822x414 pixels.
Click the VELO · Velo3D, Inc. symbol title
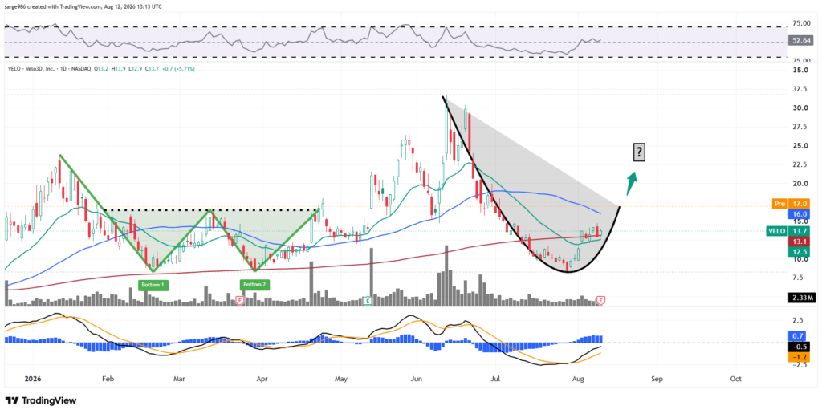(x=32, y=69)
